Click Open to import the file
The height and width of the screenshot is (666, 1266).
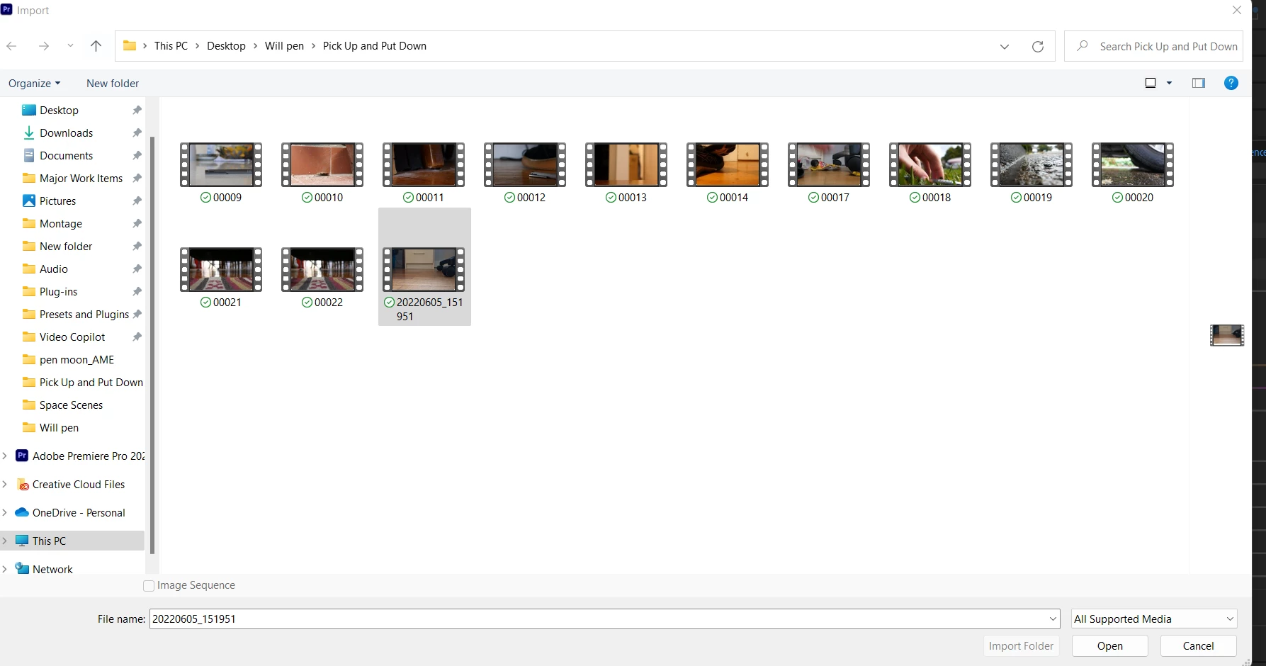1110,645
